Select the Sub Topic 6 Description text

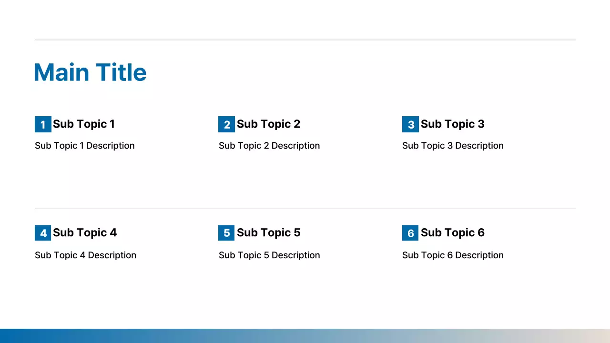[x=453, y=255]
